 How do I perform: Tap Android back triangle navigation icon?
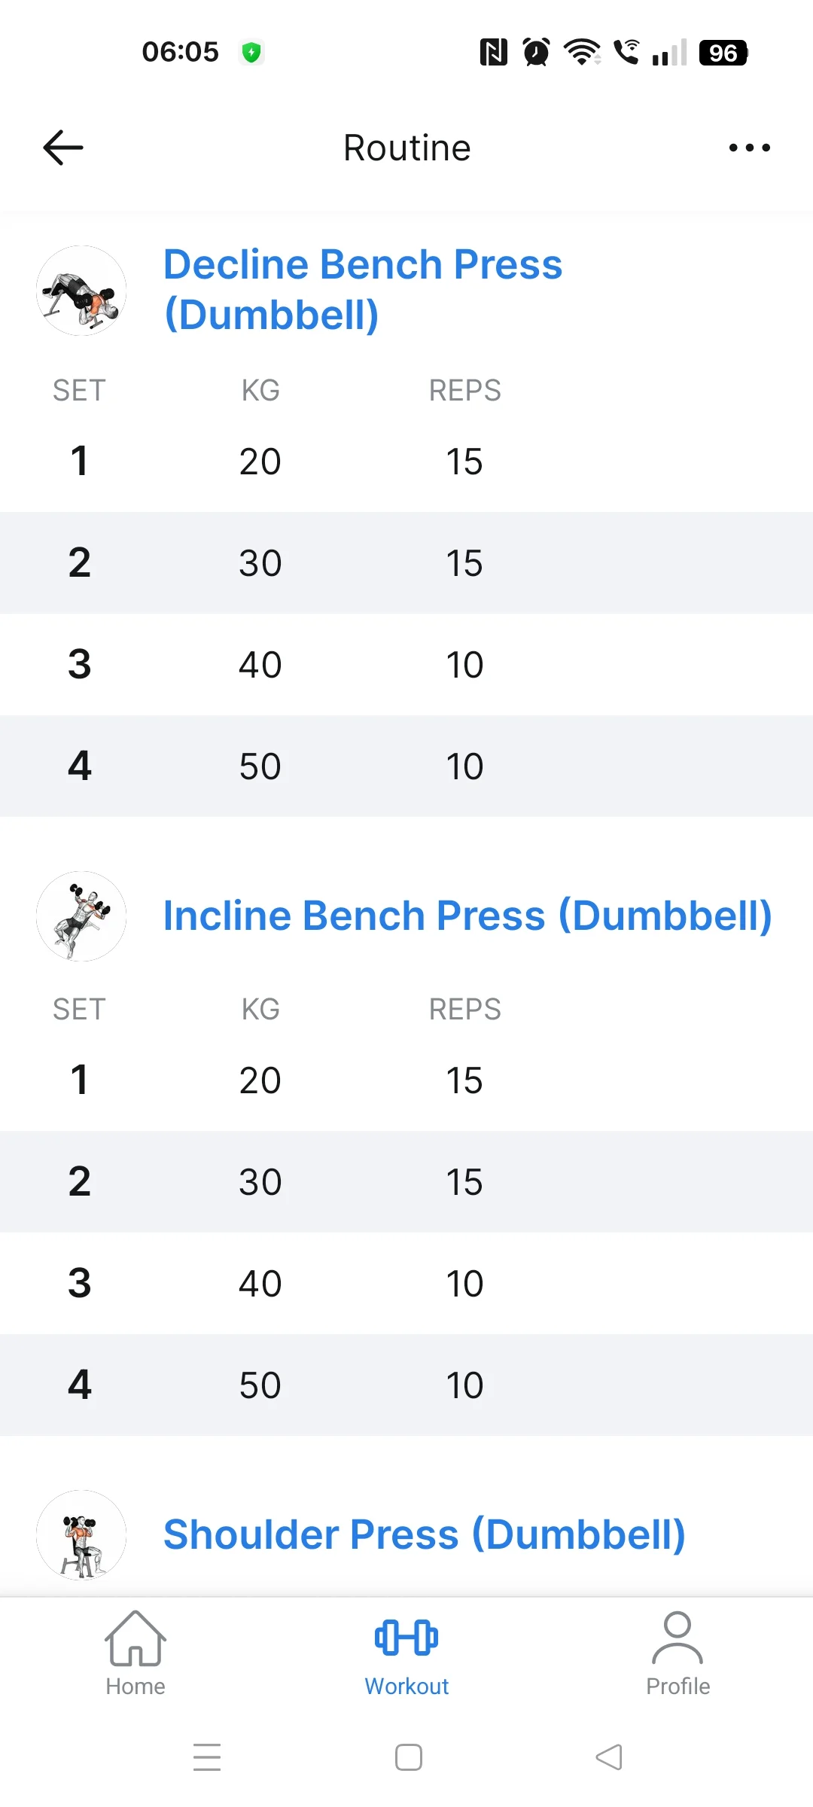pos(609,1757)
